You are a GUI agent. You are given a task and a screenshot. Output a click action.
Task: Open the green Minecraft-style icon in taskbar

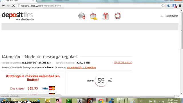click(x=69, y=101)
